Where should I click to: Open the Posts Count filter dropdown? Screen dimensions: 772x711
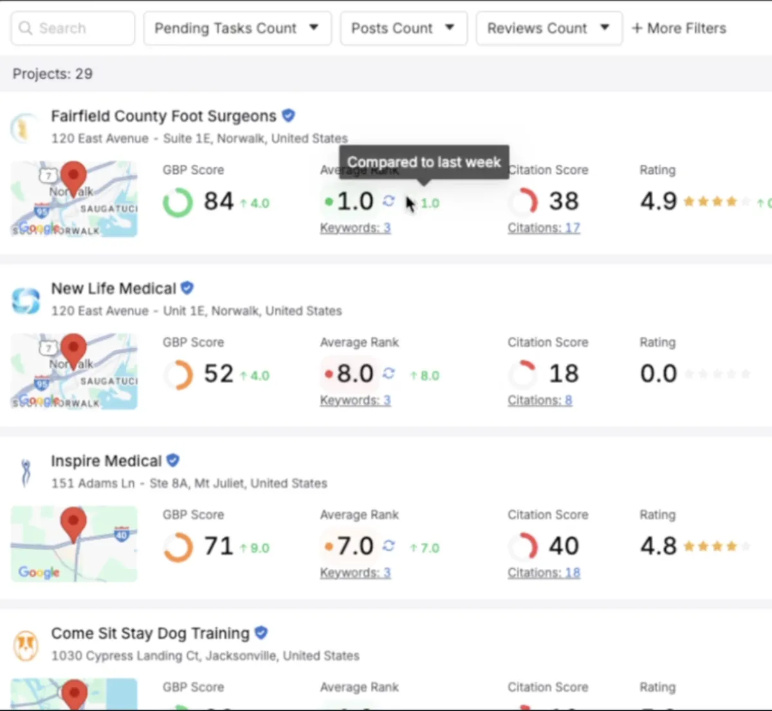(403, 28)
